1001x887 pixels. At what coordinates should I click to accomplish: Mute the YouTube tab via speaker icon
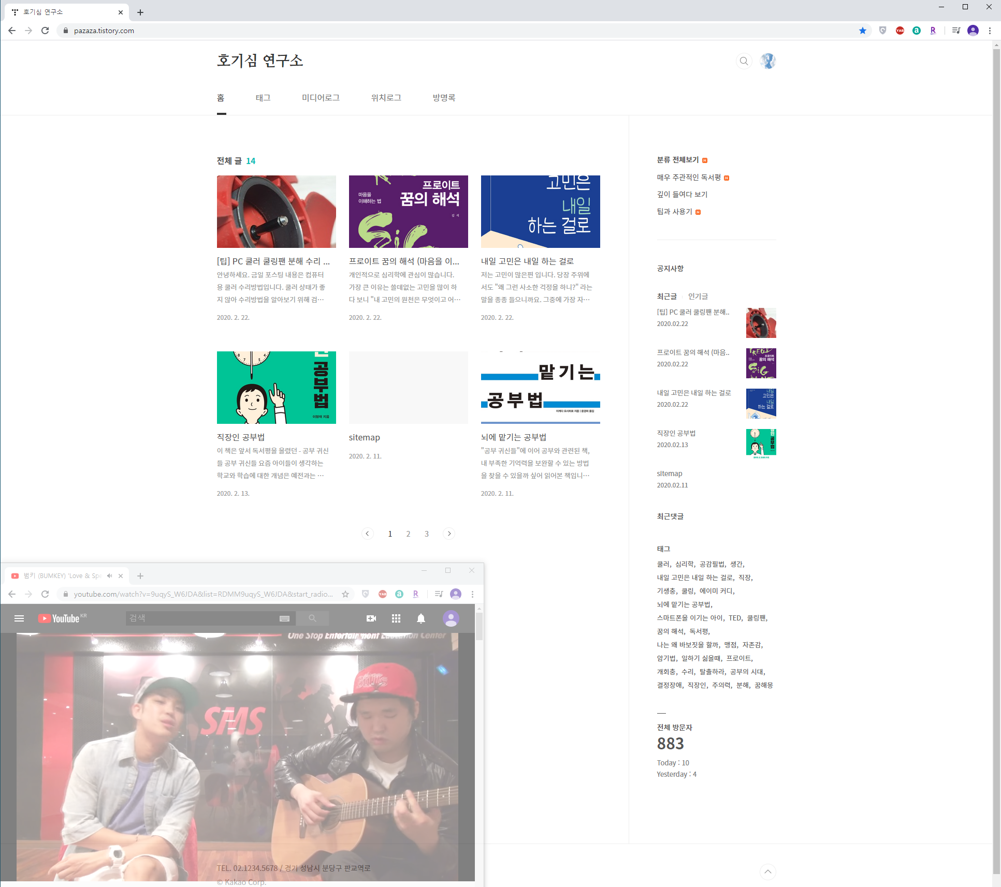(x=109, y=576)
